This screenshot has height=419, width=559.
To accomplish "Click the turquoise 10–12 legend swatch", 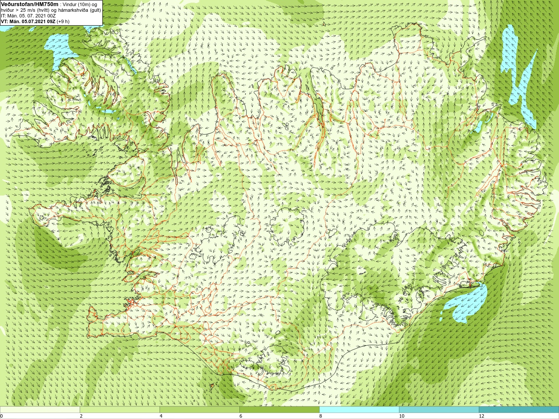I will pyautogui.click(x=439, y=410).
